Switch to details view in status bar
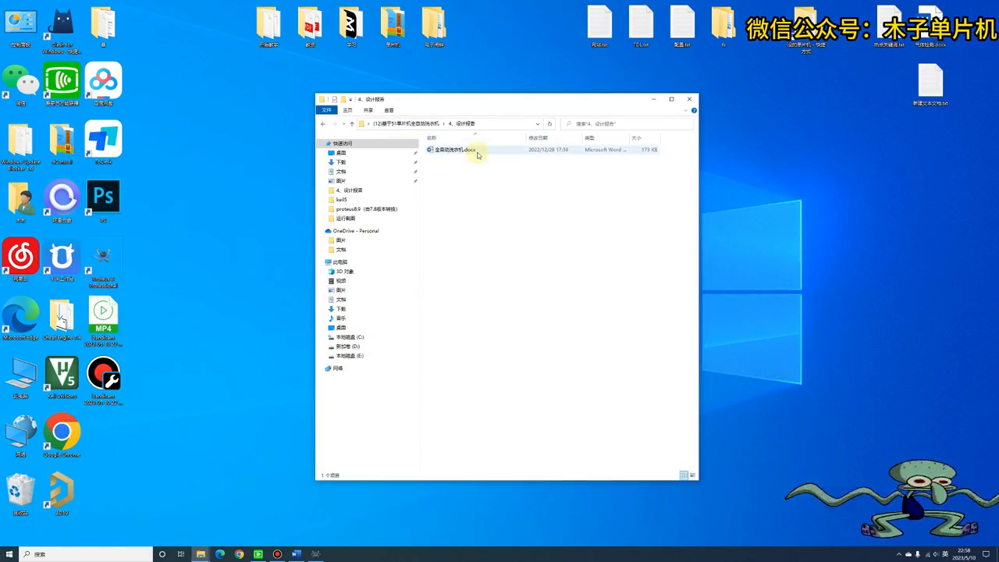Screen dimensions: 999x562 pos(684,475)
